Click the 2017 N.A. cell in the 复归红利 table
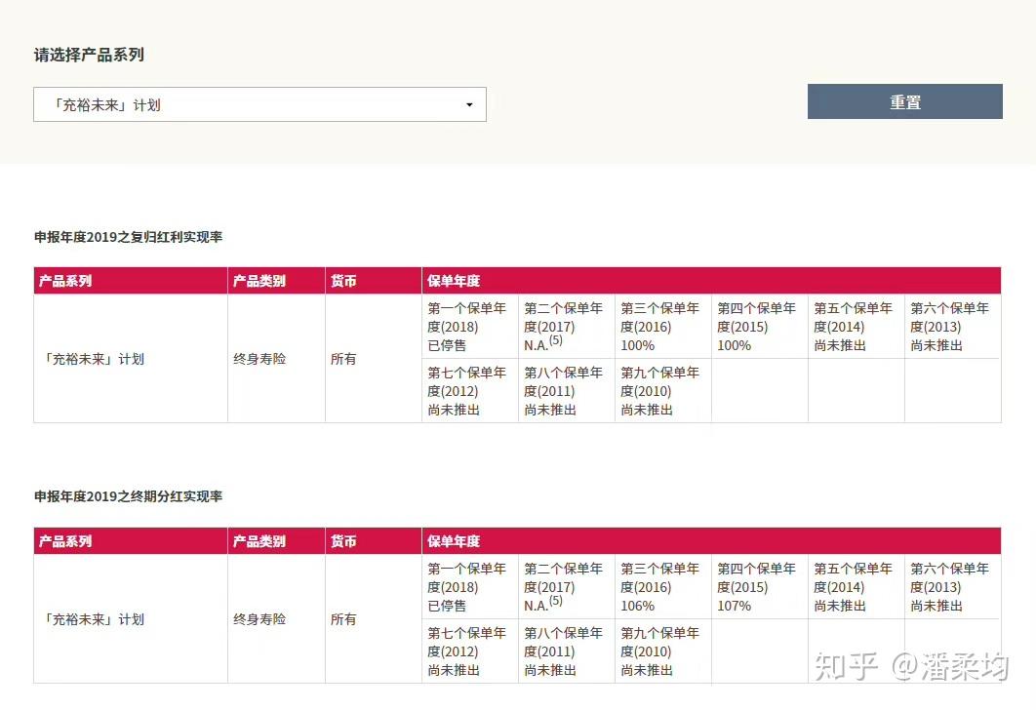 566,327
